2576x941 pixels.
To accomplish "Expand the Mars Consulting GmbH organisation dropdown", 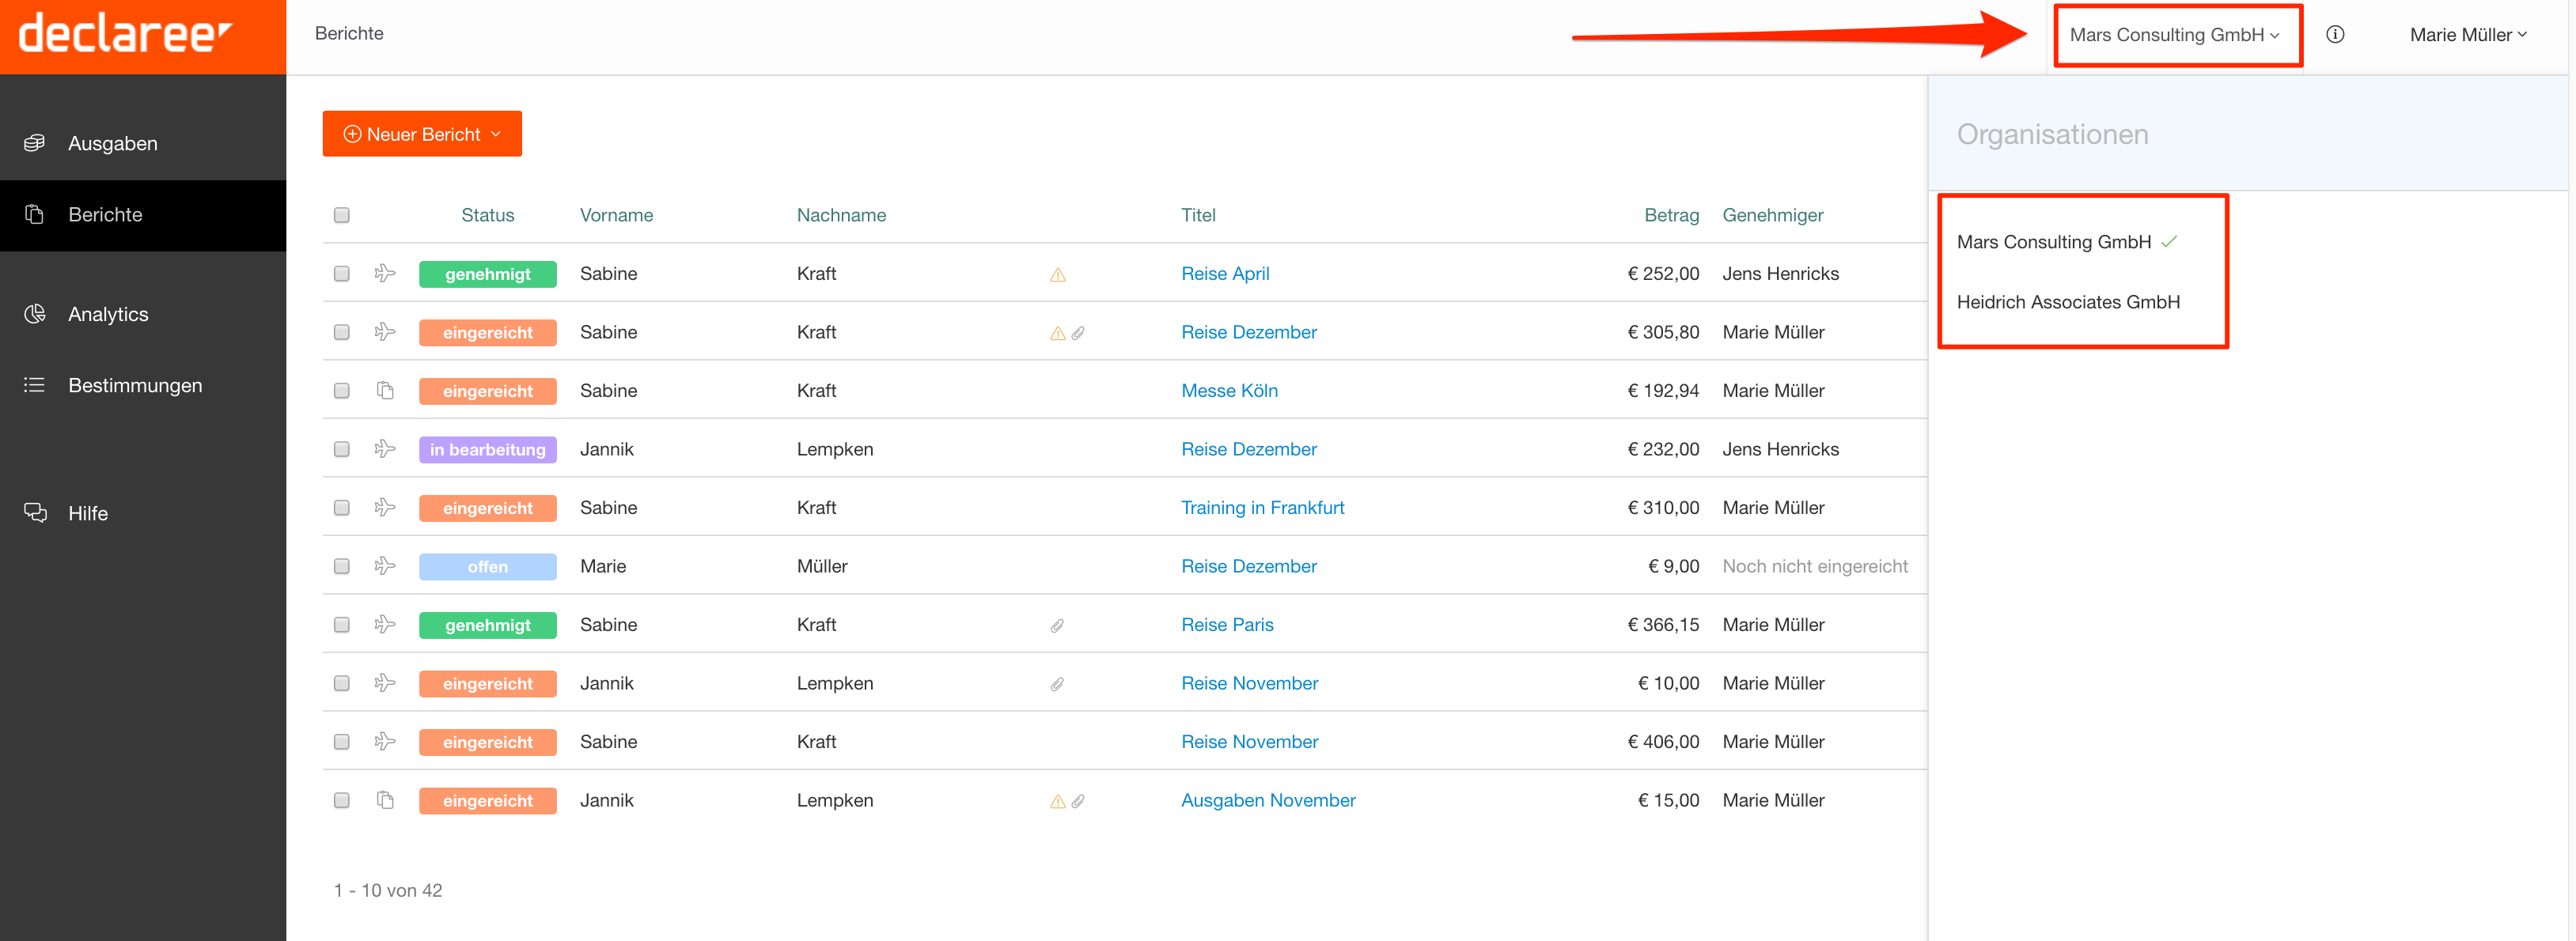I will 2176,35.
